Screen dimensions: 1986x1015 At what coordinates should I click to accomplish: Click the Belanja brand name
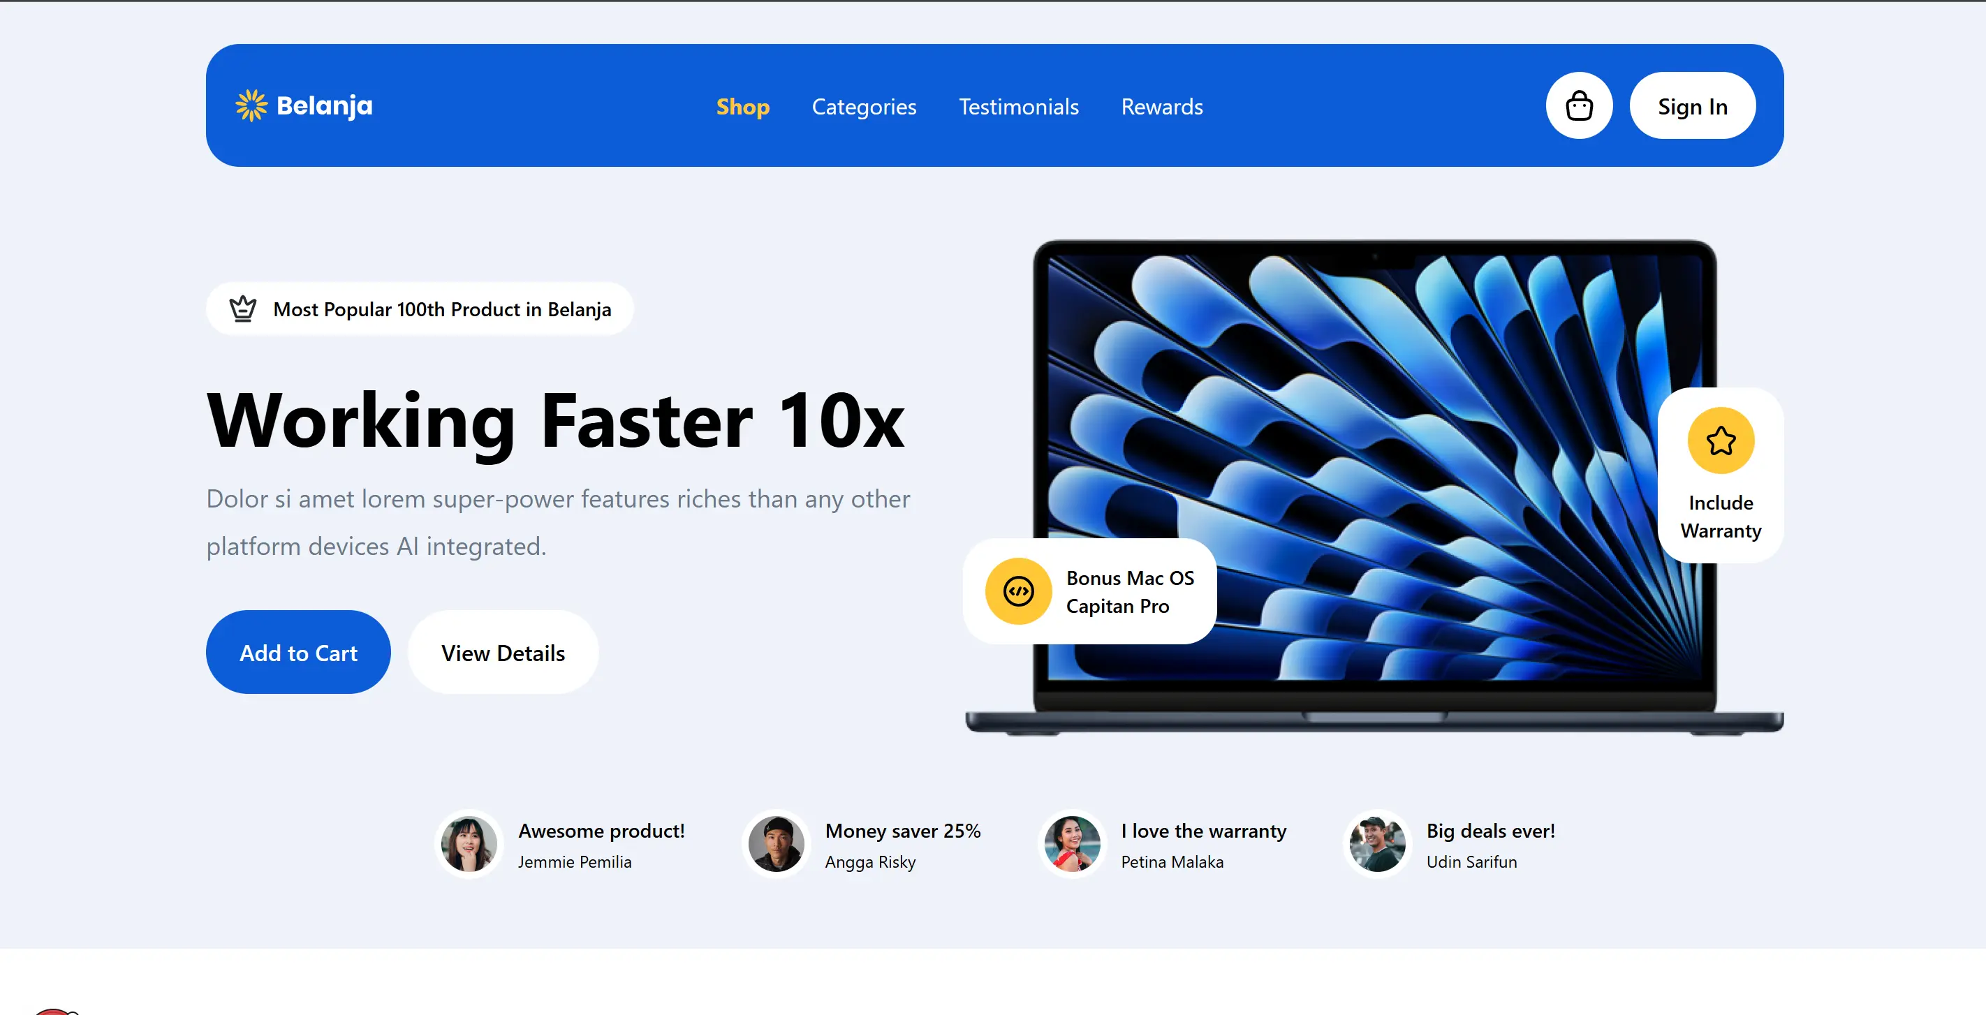324,105
